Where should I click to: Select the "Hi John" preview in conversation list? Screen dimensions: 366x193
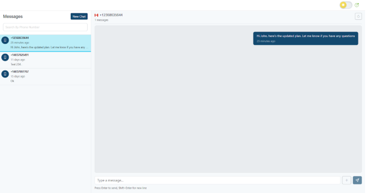point(47,47)
